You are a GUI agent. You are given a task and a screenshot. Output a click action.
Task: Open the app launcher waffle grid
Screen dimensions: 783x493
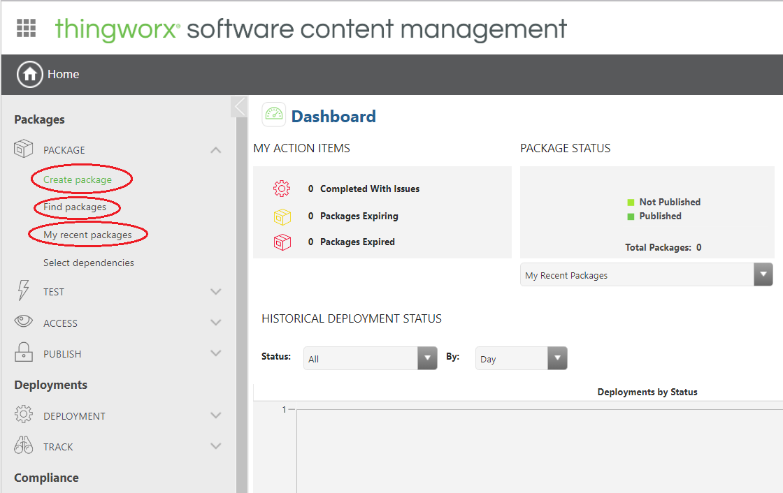pos(26,27)
